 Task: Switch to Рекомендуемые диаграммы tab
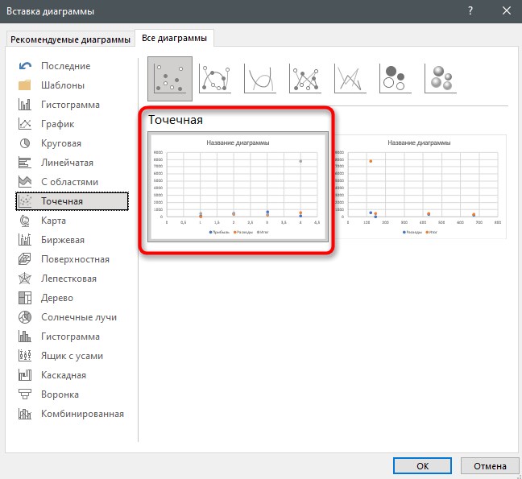(70, 39)
